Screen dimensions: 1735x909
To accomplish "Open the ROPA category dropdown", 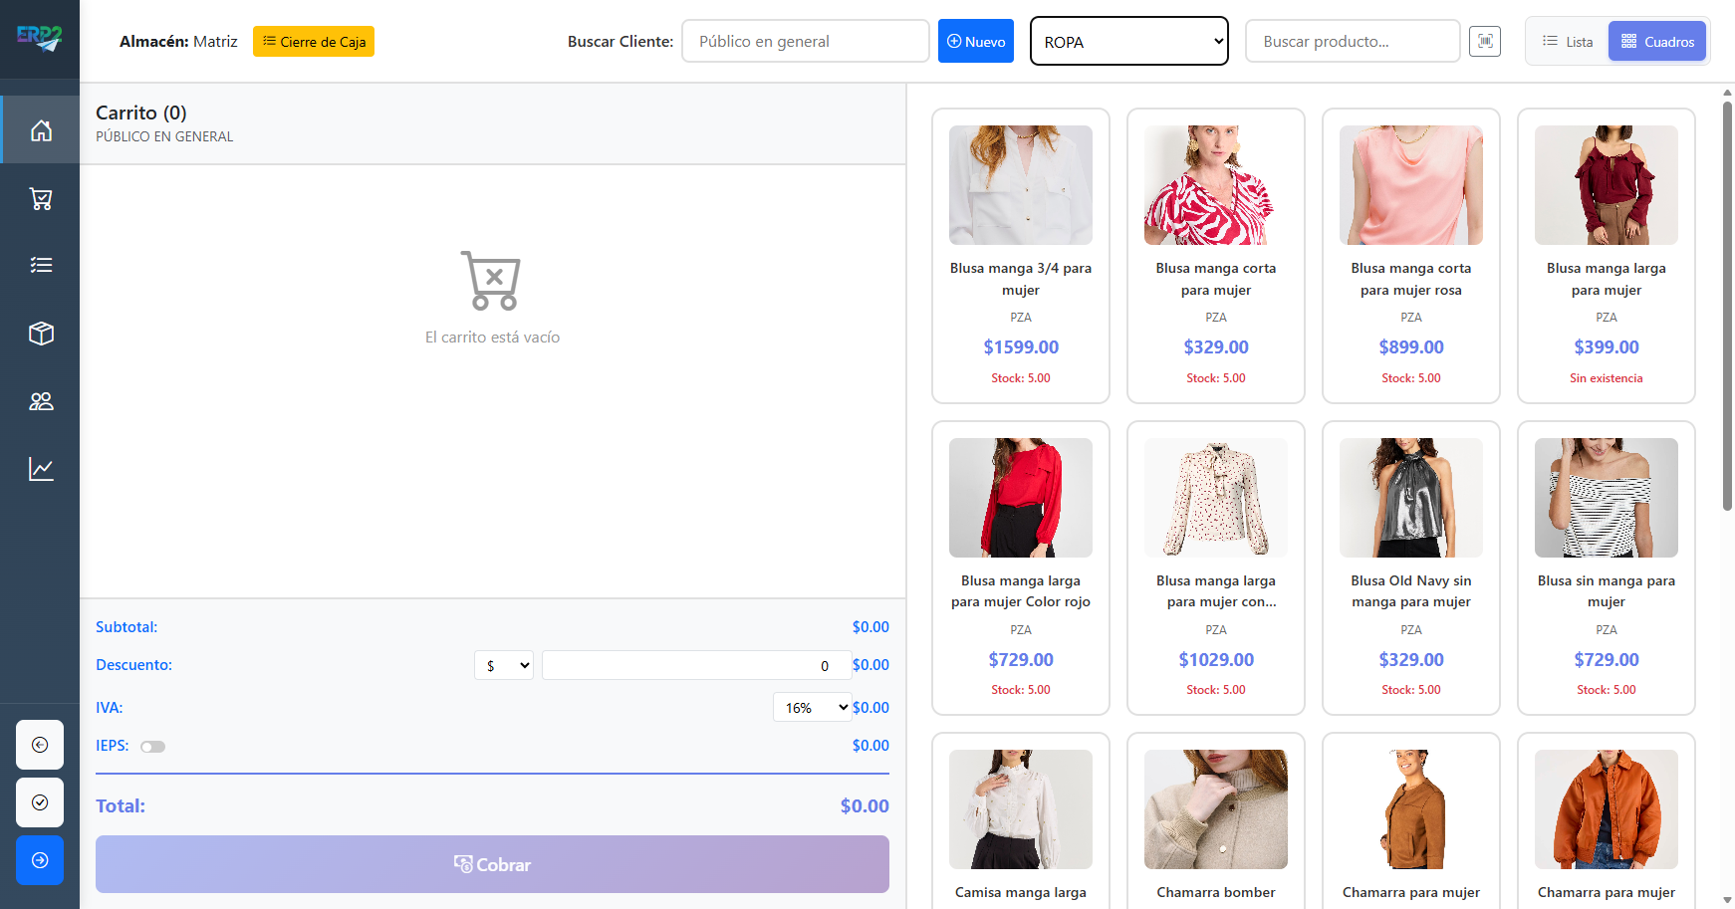I will pos(1128,41).
